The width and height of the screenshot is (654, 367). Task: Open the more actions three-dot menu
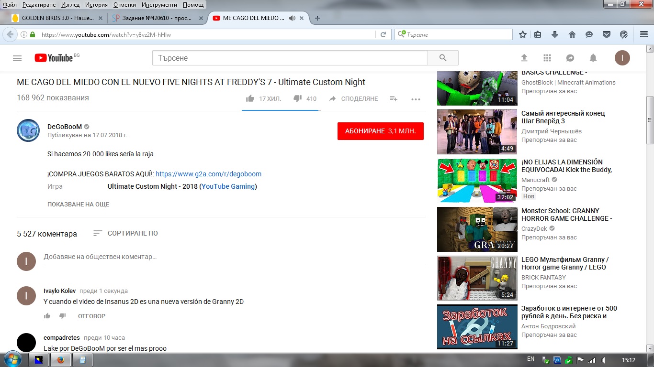click(x=416, y=99)
